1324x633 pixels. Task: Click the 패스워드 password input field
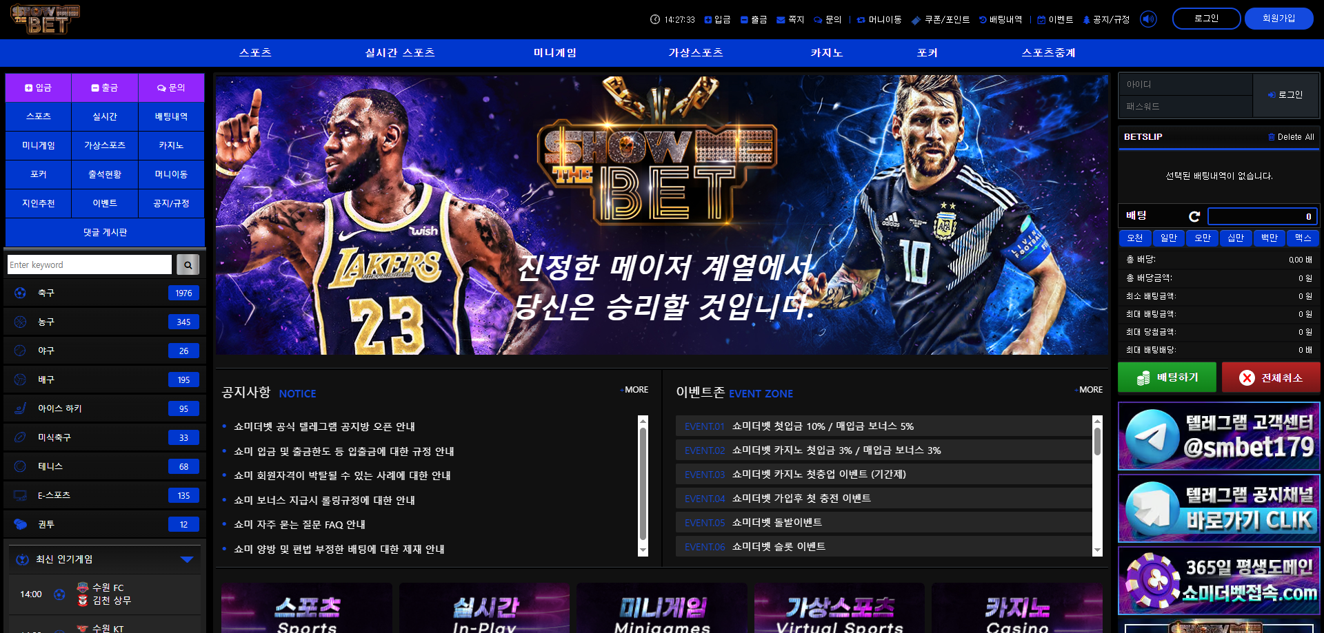1185,106
